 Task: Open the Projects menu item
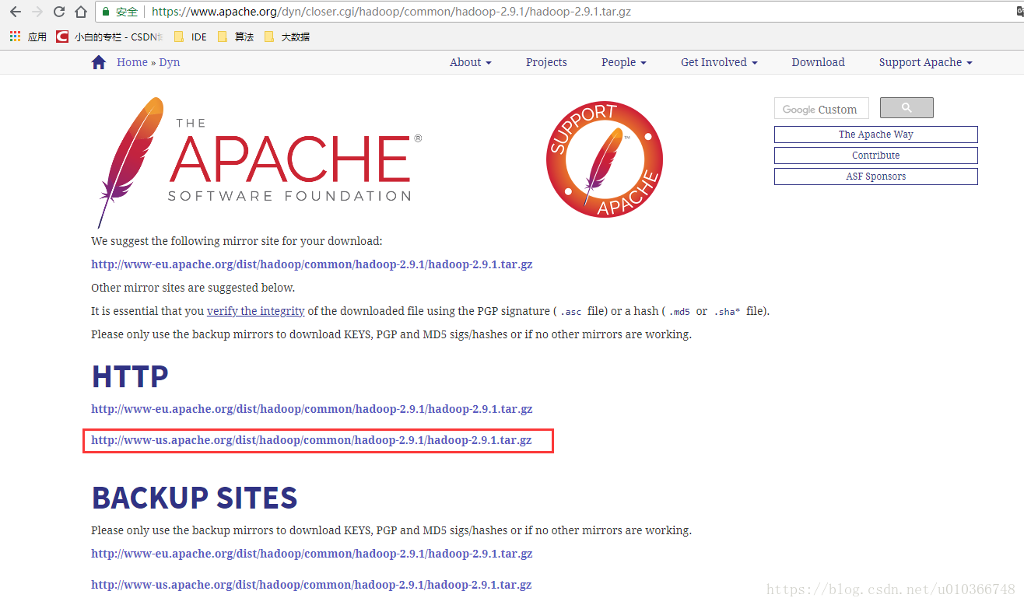pyautogui.click(x=546, y=62)
